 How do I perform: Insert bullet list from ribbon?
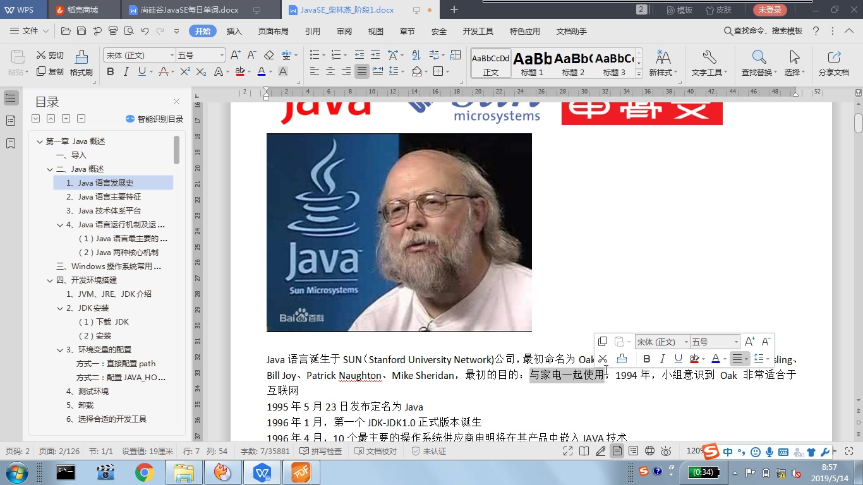point(314,55)
